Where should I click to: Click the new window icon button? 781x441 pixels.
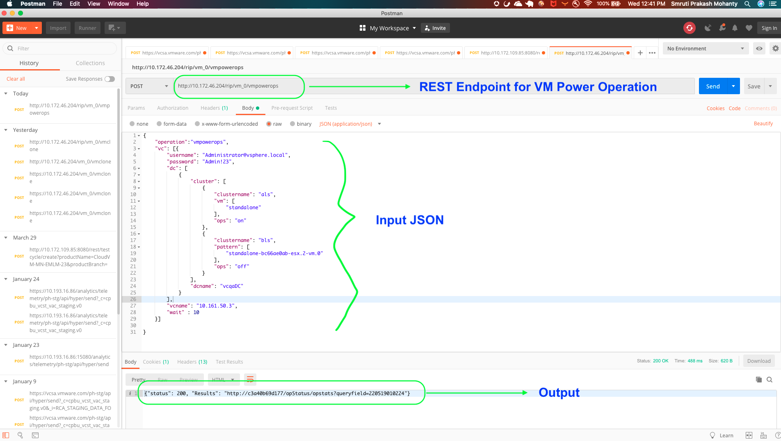pos(115,28)
